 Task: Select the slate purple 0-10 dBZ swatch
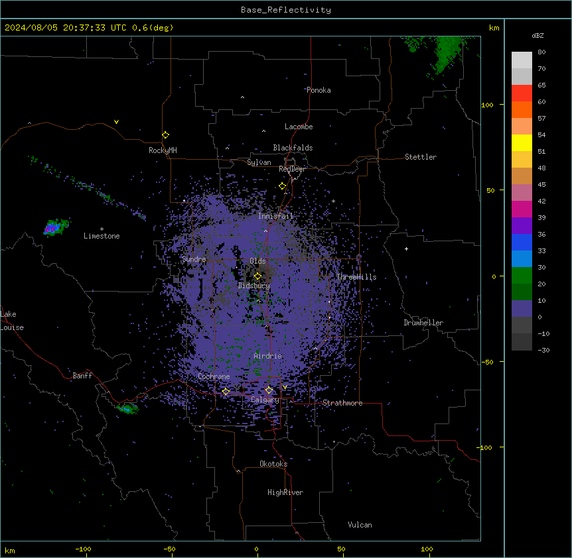tap(522, 309)
